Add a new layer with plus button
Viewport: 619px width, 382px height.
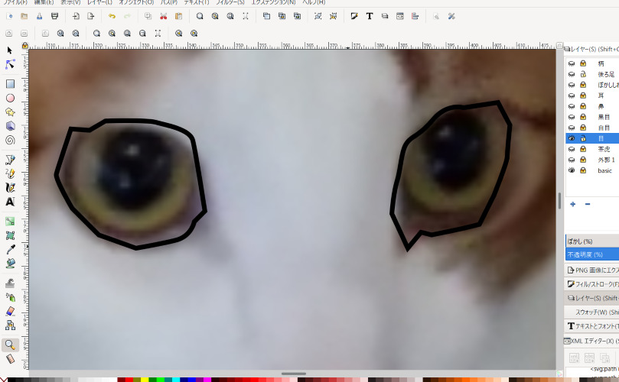[x=573, y=204]
